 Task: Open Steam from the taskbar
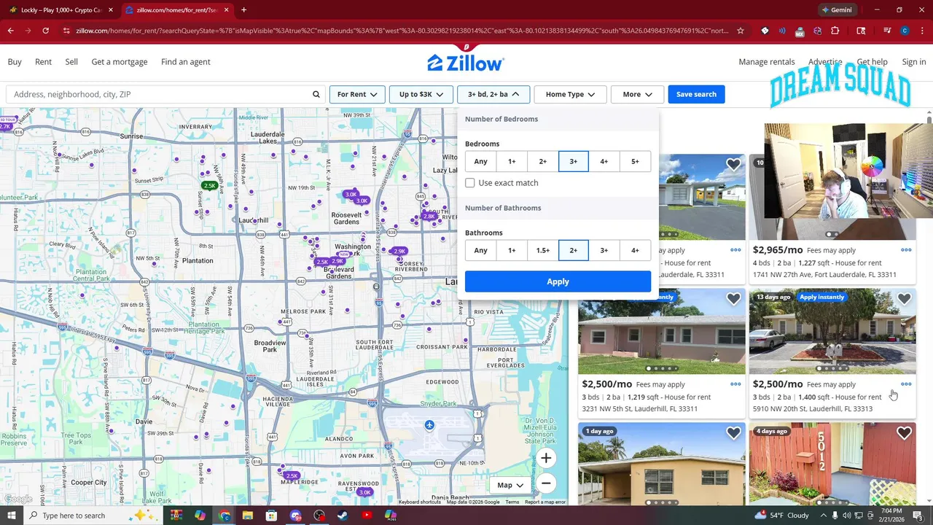[343, 516]
